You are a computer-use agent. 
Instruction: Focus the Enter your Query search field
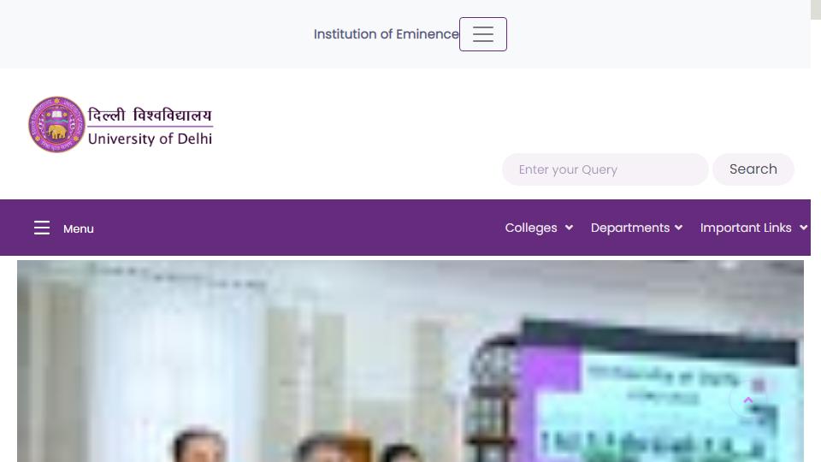[x=605, y=169]
